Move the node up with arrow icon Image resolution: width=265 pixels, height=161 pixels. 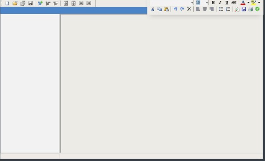[66, 3]
